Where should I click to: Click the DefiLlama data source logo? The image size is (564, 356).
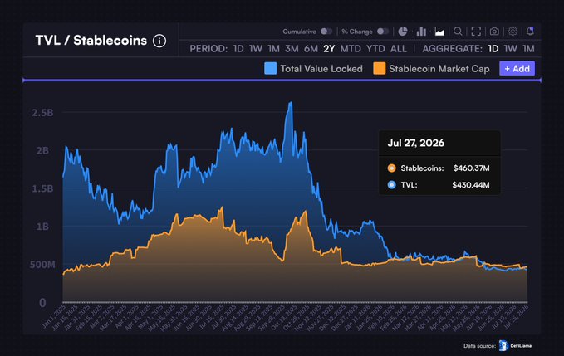(515, 345)
